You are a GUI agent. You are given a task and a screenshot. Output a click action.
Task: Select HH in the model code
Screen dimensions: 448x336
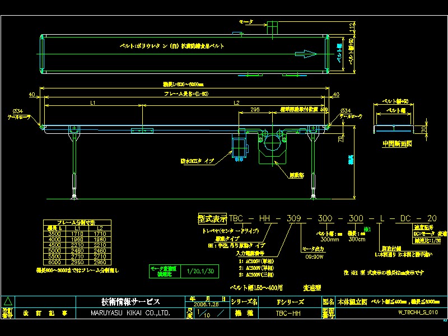tap(264, 218)
